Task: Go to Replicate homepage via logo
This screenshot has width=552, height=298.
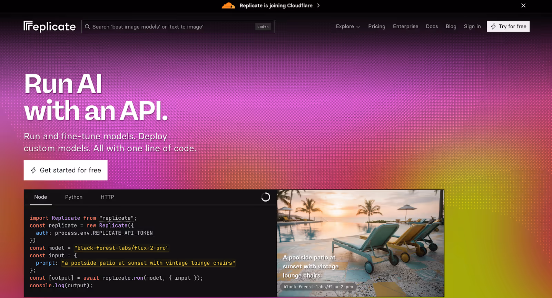Action: 49,26
